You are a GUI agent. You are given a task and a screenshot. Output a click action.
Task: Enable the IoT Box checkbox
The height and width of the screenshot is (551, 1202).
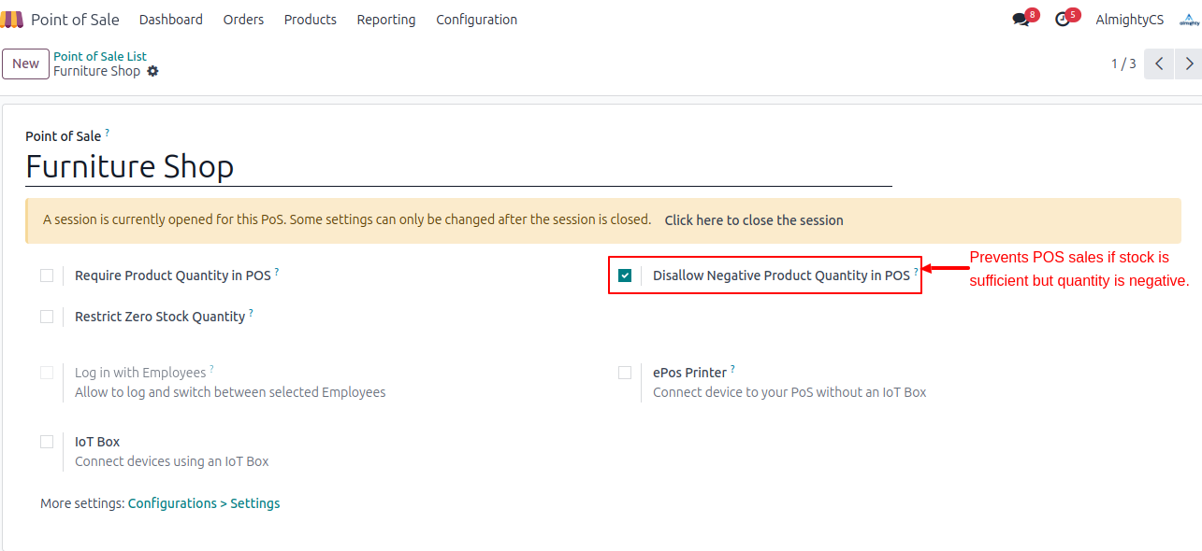(x=47, y=442)
